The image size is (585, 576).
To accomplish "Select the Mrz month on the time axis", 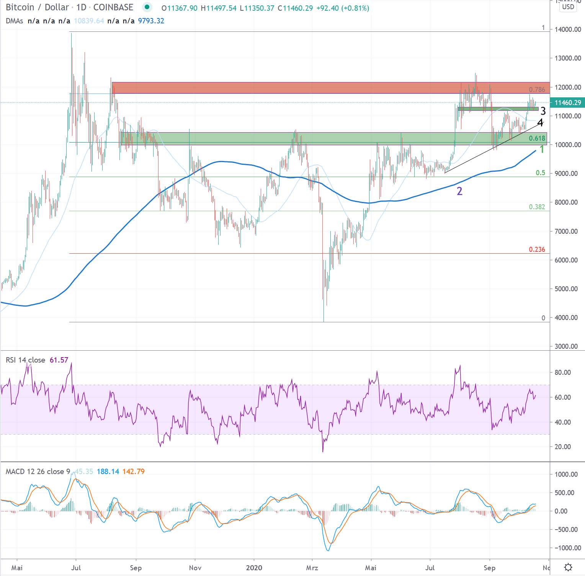I will [312, 568].
